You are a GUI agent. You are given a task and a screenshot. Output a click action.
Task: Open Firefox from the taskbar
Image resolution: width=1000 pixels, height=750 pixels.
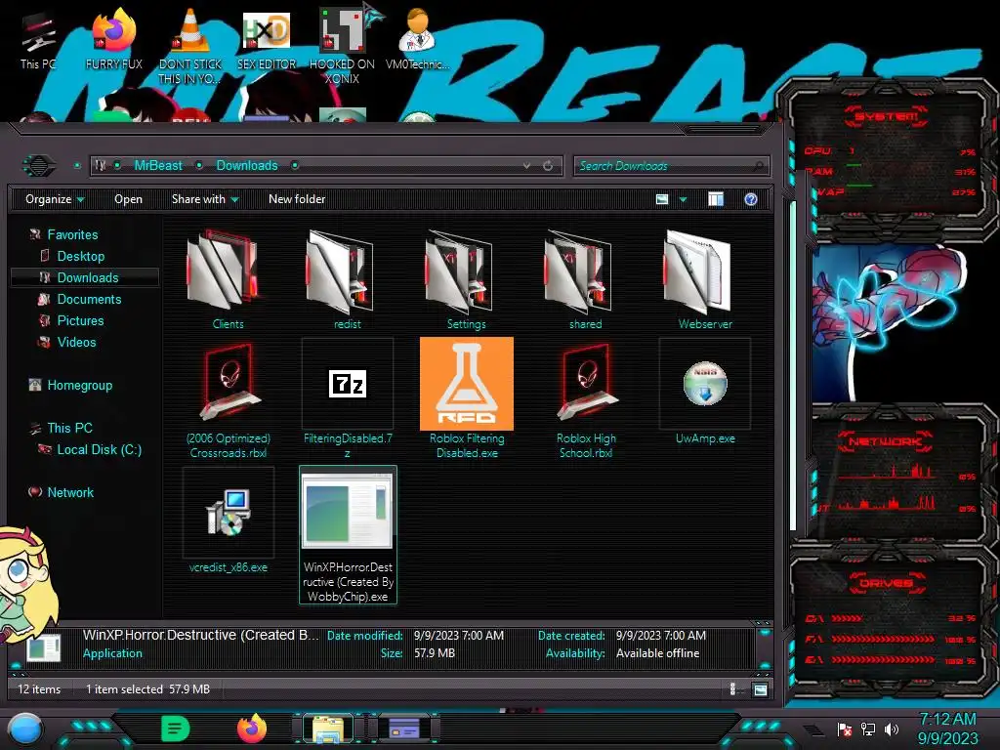[252, 729]
